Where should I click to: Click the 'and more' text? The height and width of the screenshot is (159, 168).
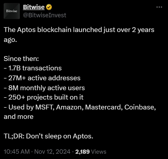coord(18,117)
